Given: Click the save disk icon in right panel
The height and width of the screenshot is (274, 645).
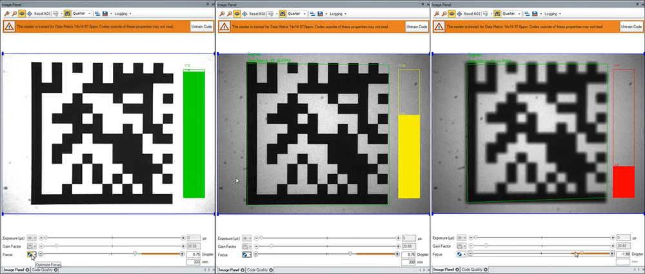Looking at the screenshot, I should point(534,14).
